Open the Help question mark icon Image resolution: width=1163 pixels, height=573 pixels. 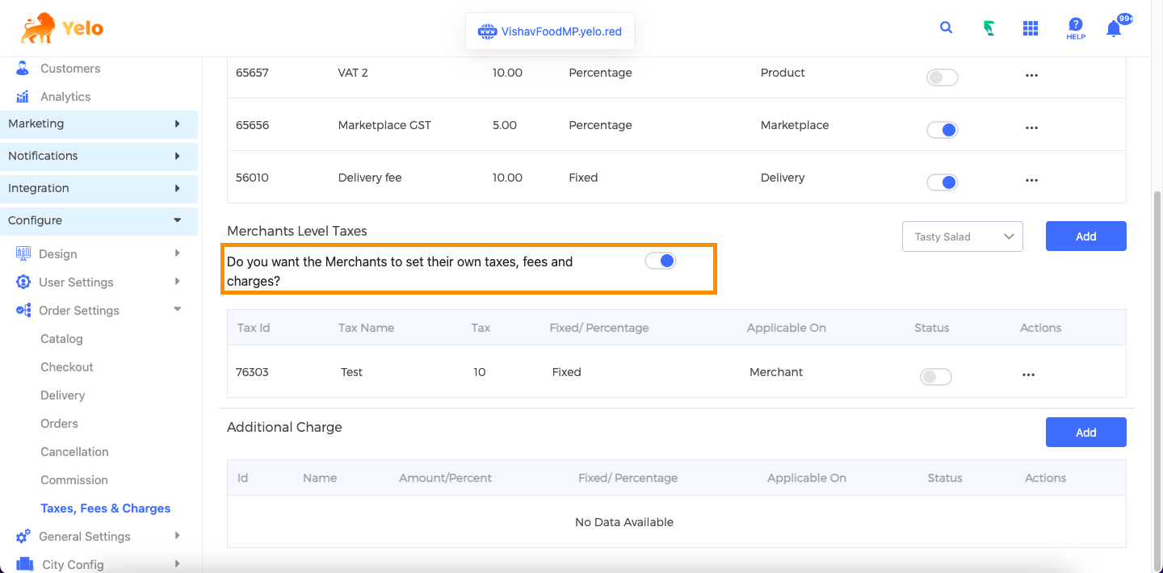pos(1075,29)
